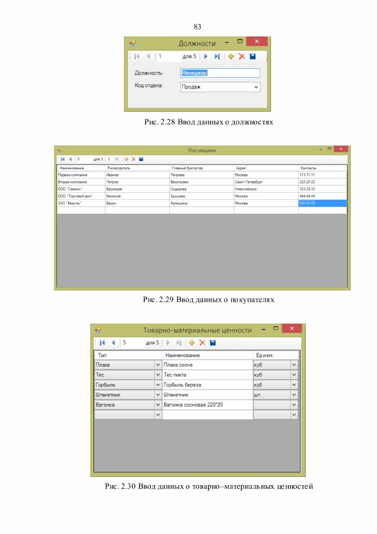Screen dimensions: 377x534
Task: Sort by the Руководитель column header
Action: click(x=137, y=168)
